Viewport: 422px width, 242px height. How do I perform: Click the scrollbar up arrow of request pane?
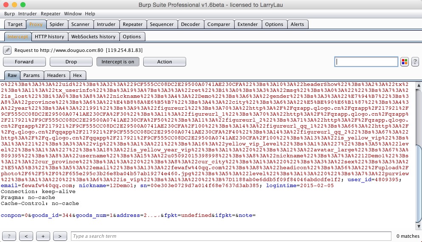pos(419,85)
